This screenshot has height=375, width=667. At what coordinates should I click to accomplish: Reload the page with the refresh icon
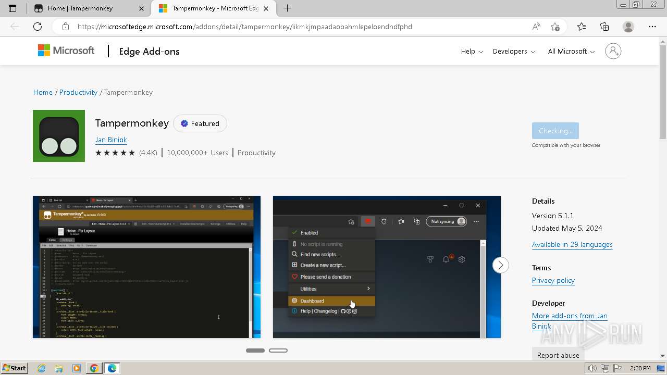(x=38, y=27)
